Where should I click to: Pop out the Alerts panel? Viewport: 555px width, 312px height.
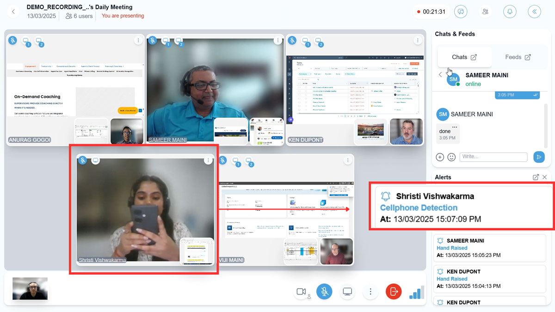(x=536, y=177)
